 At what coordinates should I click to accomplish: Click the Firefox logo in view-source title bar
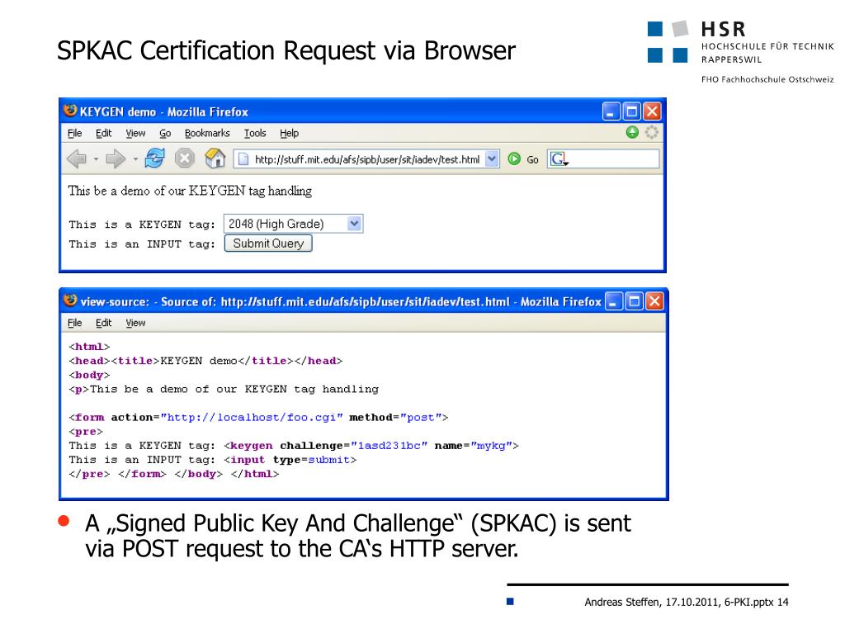pos(70,300)
